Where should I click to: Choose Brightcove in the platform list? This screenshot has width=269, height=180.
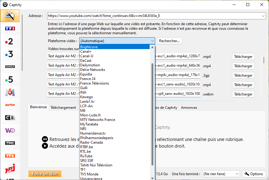[x=114, y=47]
